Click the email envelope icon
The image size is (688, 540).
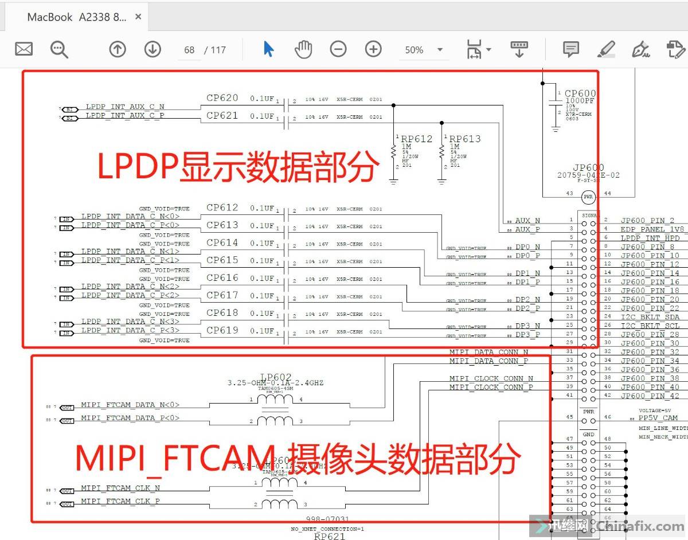click(24, 49)
